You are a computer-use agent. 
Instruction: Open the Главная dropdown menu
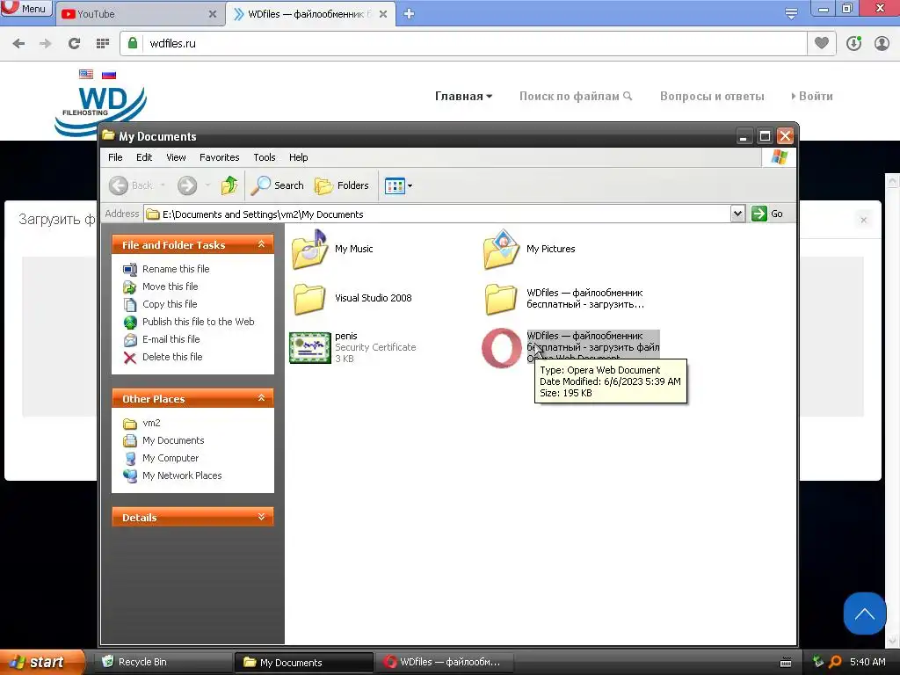463,97
